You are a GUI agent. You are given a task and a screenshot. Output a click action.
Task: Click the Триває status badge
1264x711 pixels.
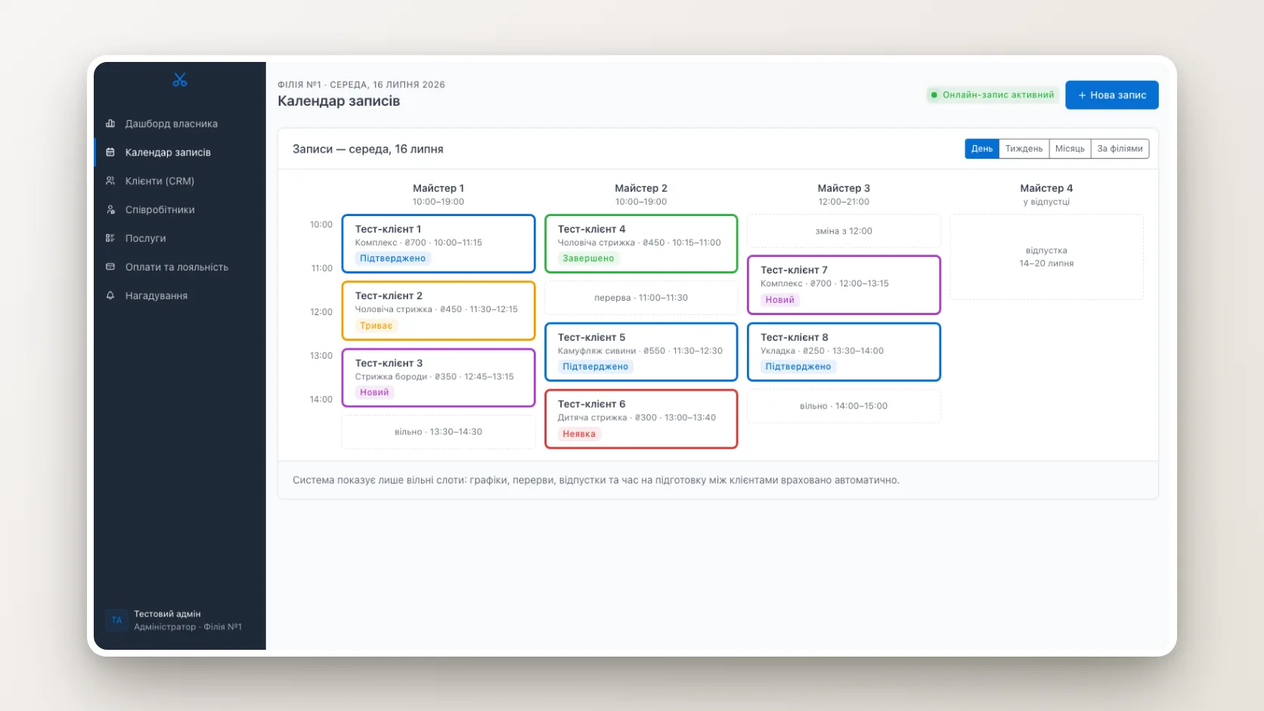point(376,326)
